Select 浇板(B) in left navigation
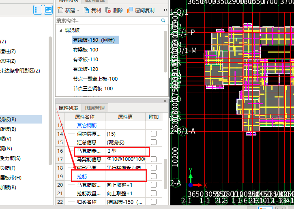294x209 pixels. [21, 119]
